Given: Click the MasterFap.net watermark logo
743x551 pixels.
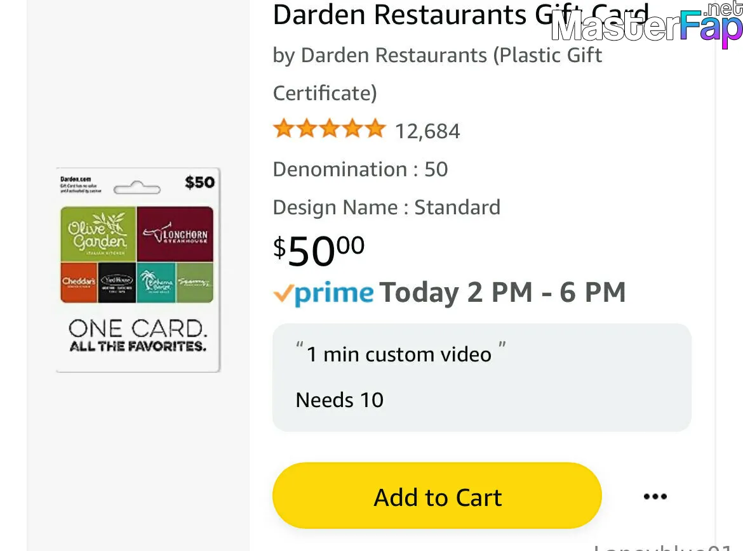Looking at the screenshot, I should (647, 23).
